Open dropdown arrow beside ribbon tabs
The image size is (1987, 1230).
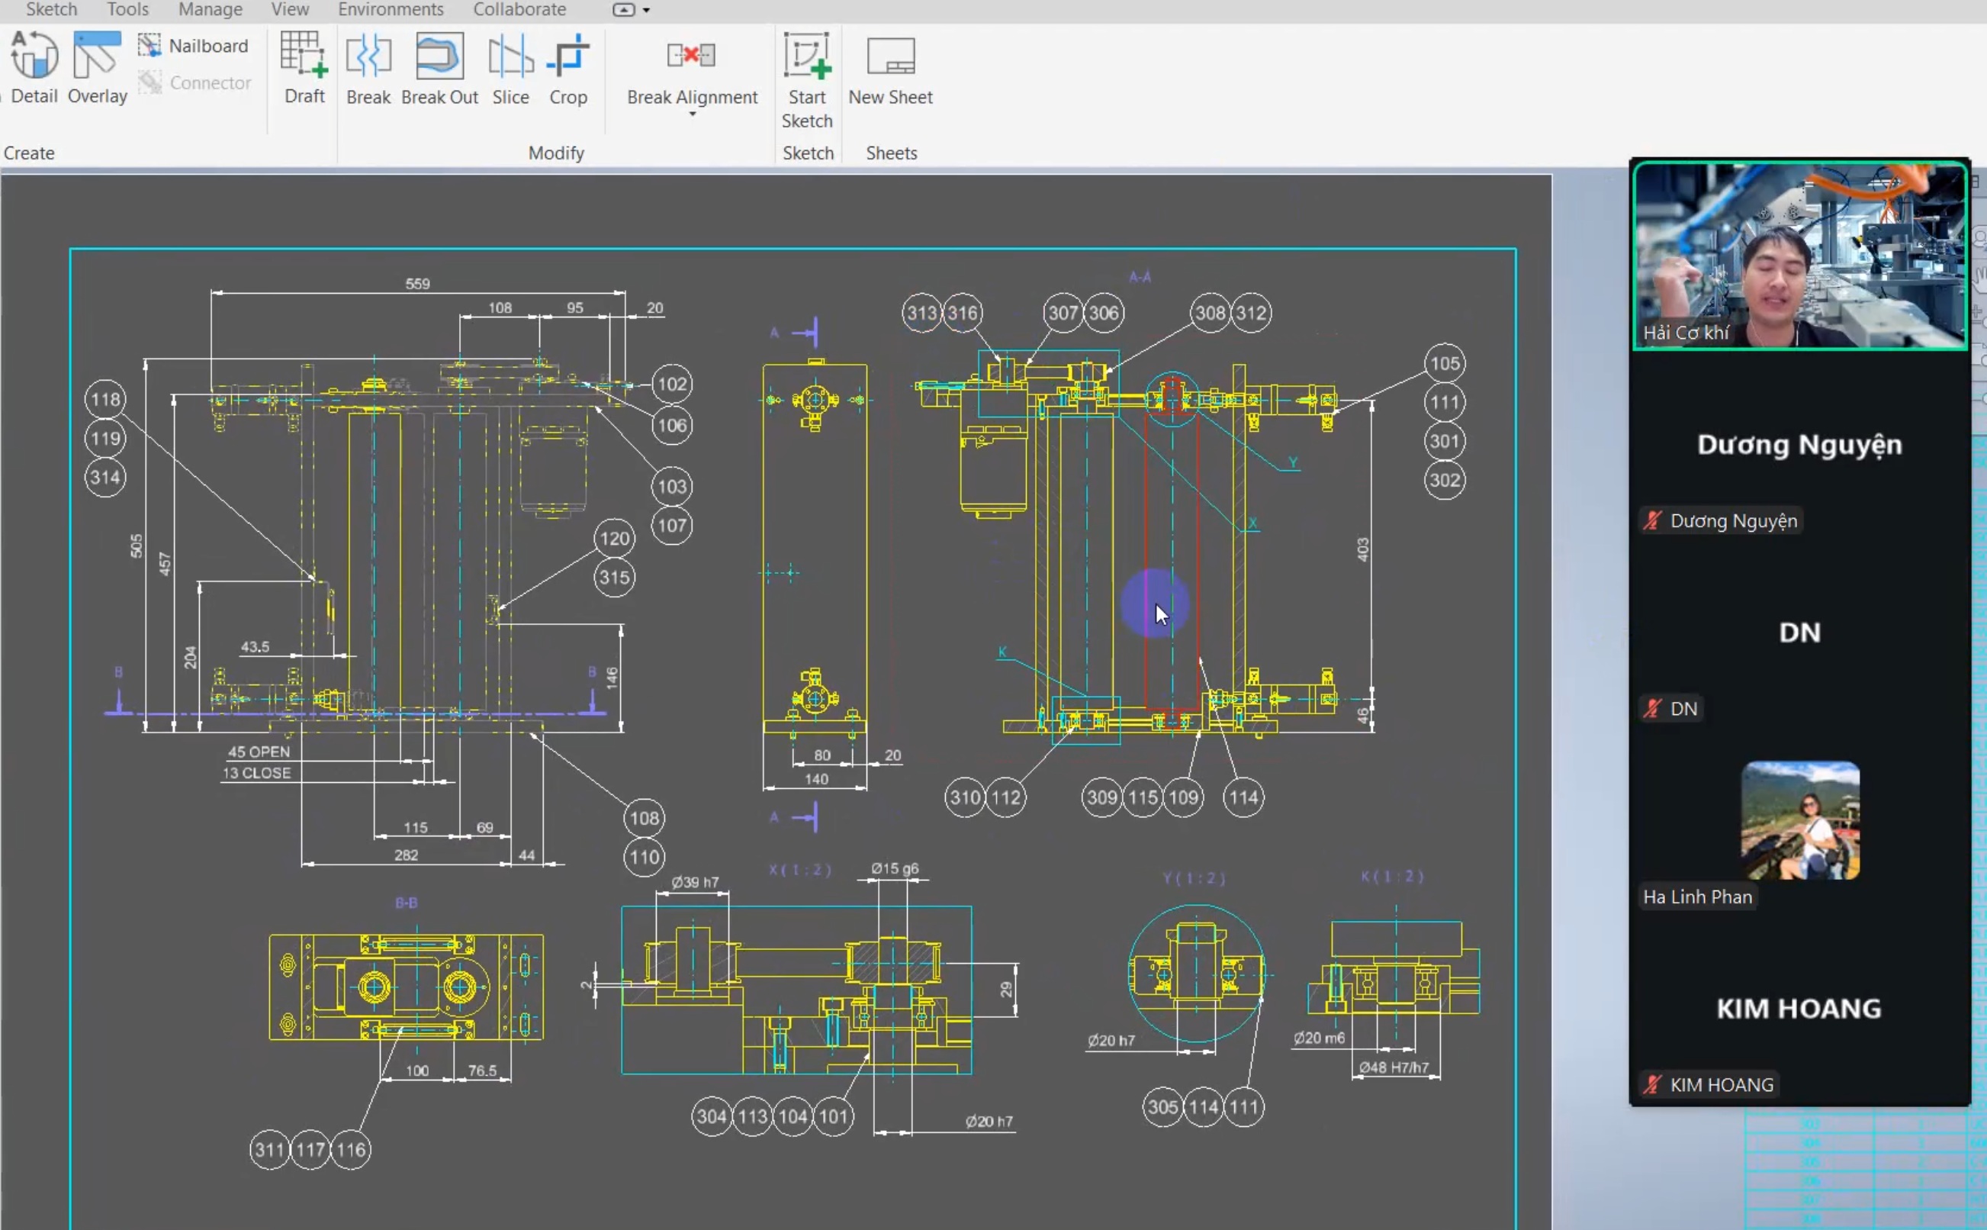[x=646, y=11]
